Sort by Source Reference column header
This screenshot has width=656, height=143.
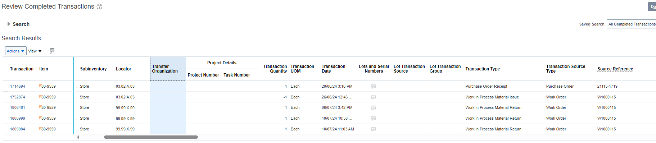(615, 69)
